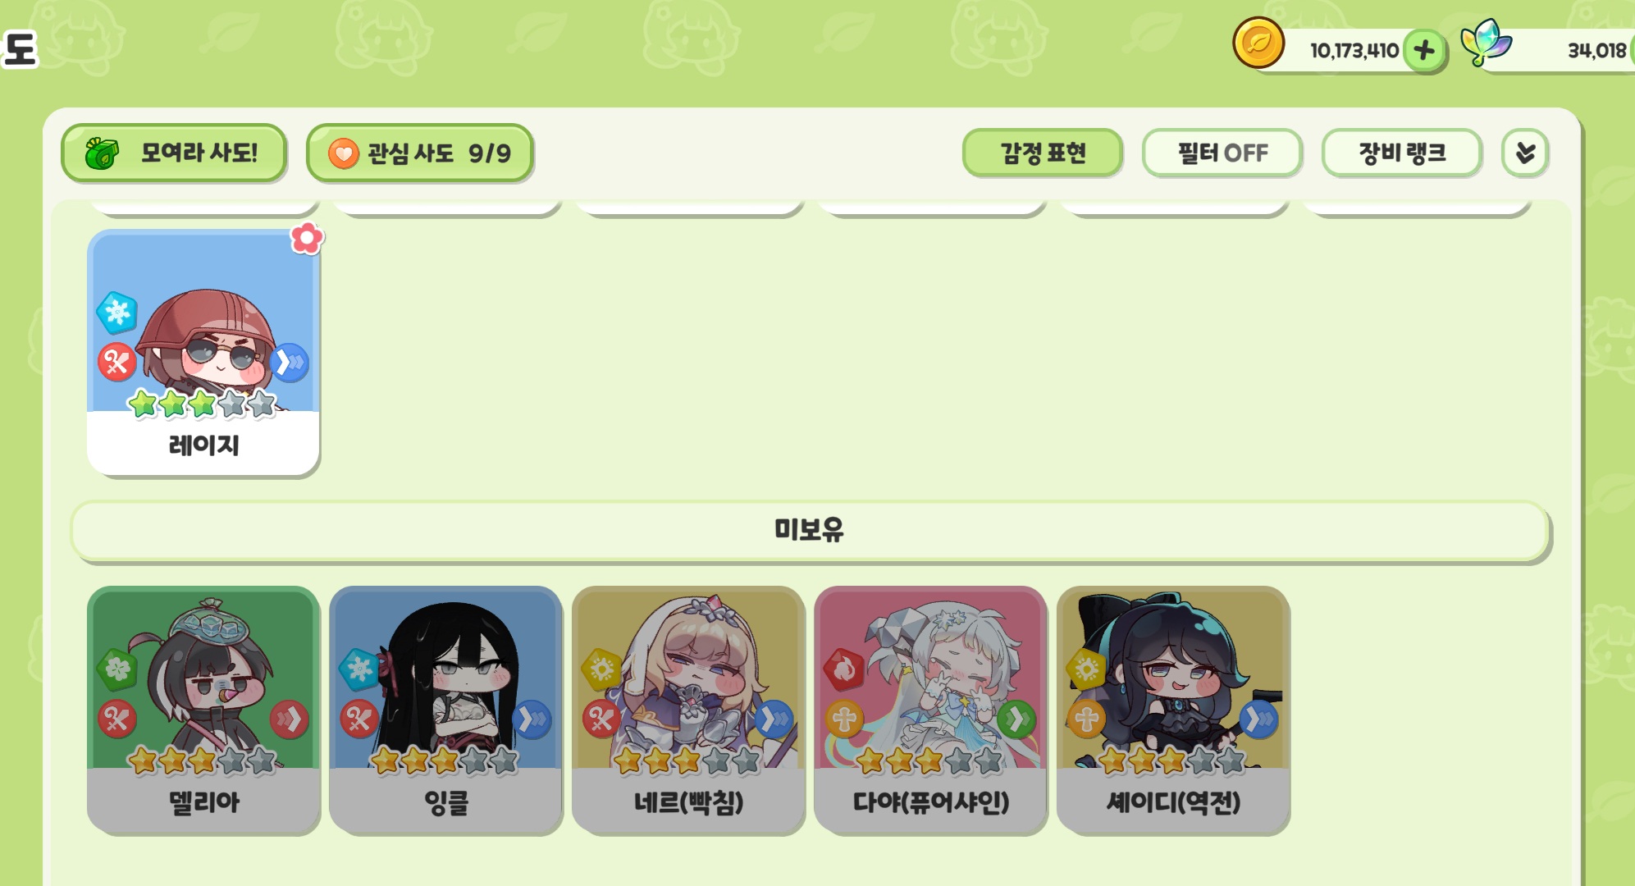Click the red fire element icon on 다야(퓨어샤인)
Image resolution: width=1635 pixels, height=886 pixels.
click(x=843, y=669)
